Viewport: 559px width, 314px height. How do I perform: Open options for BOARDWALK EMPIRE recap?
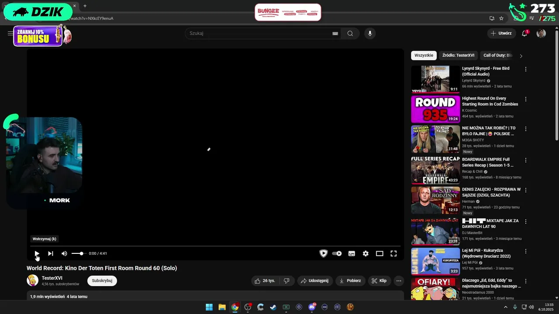point(526,160)
